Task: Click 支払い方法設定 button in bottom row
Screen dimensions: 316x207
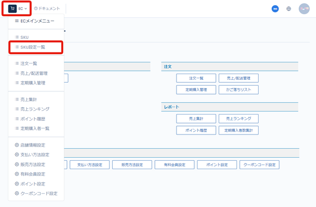Action: click(90, 165)
